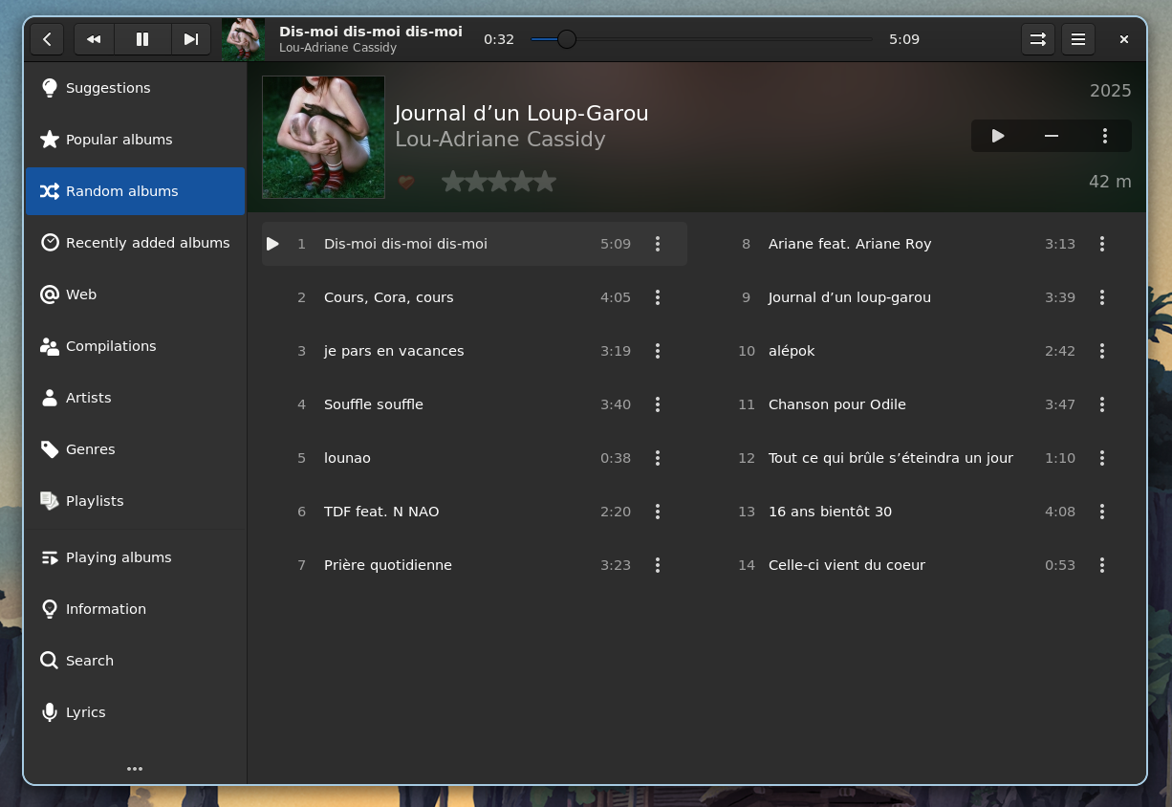
Task: Open Recently added albums
Action: coord(147,242)
